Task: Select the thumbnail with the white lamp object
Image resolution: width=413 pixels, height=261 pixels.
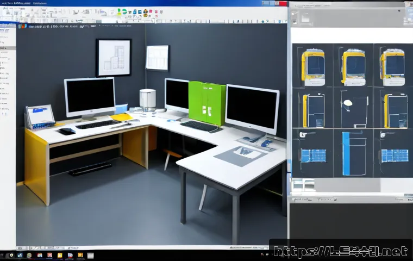Action: point(354,109)
